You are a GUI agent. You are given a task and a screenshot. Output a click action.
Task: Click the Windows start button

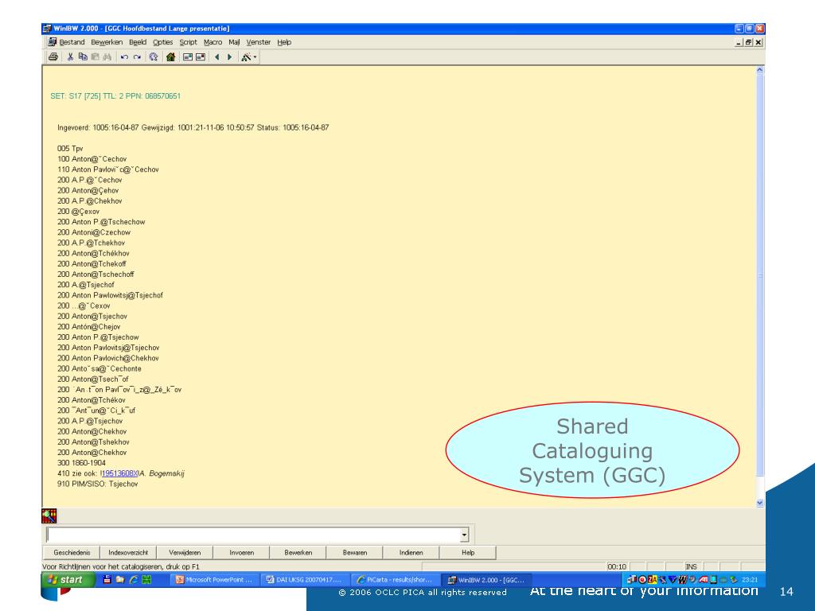pyautogui.click(x=68, y=579)
